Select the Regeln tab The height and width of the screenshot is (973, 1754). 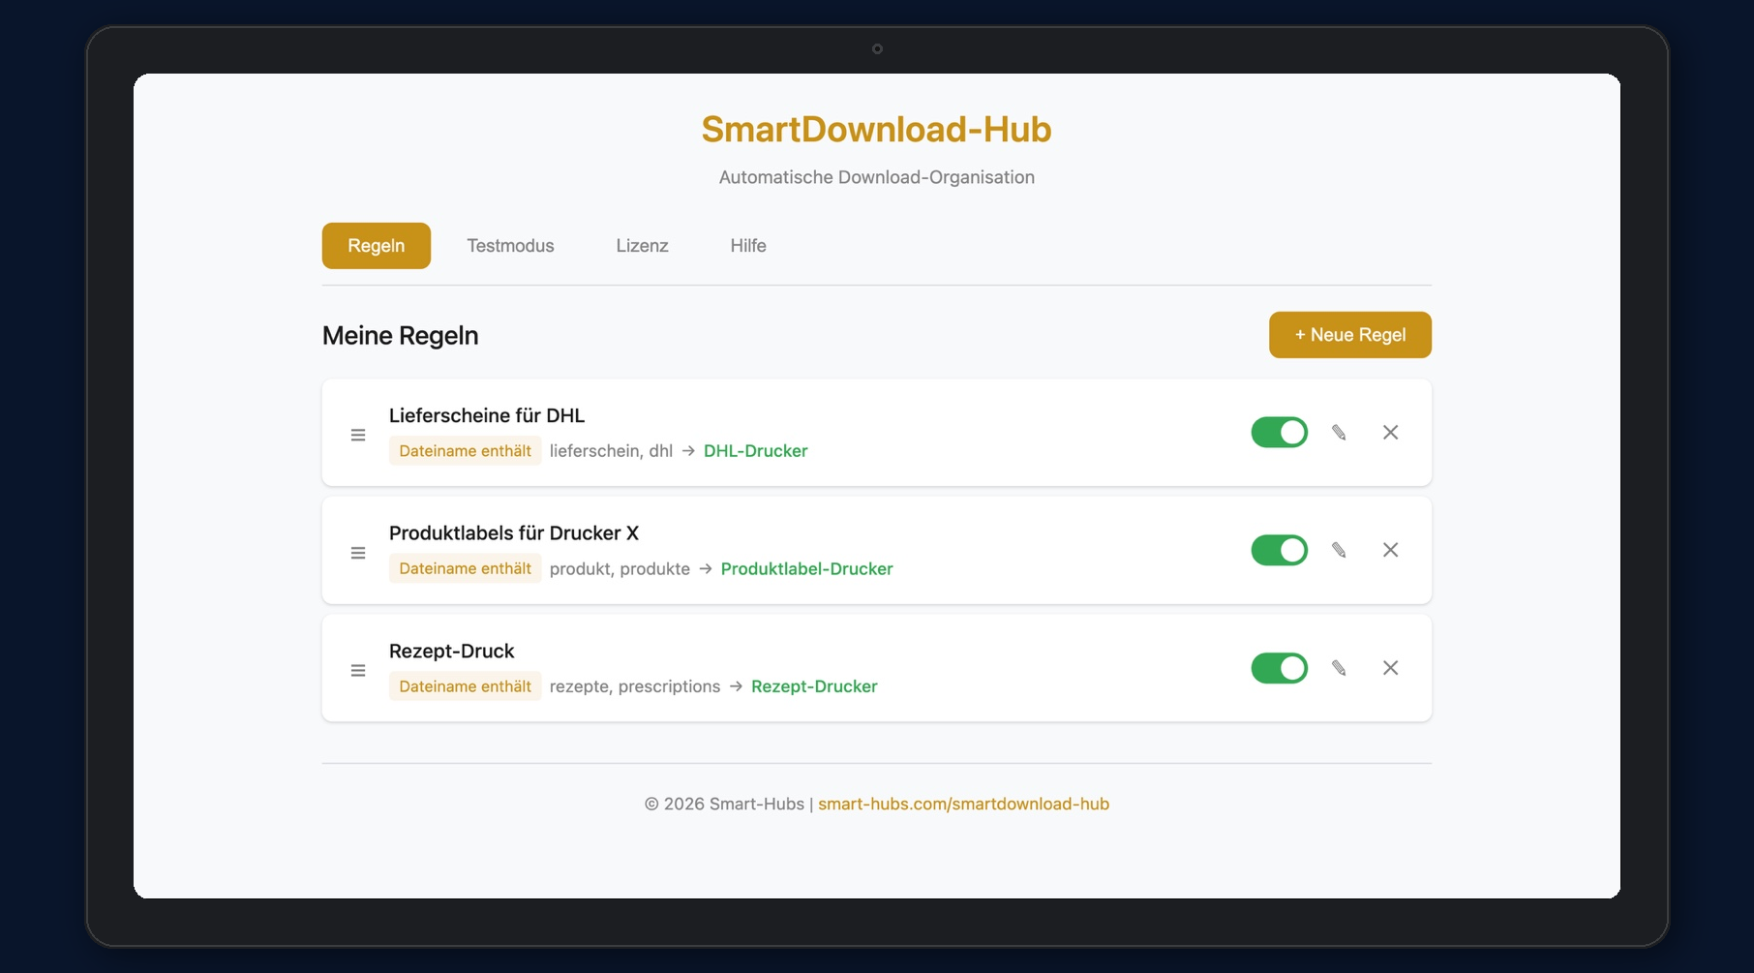tap(376, 246)
